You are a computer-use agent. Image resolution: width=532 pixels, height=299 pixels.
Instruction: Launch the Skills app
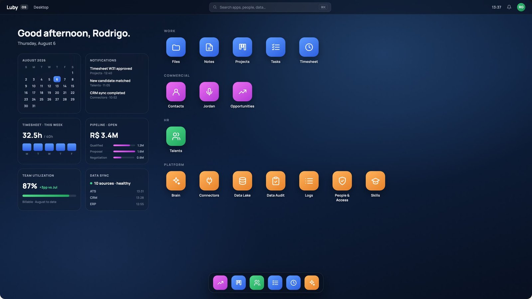pos(375,181)
